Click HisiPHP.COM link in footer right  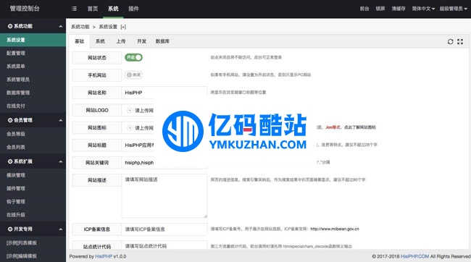[x=414, y=256]
